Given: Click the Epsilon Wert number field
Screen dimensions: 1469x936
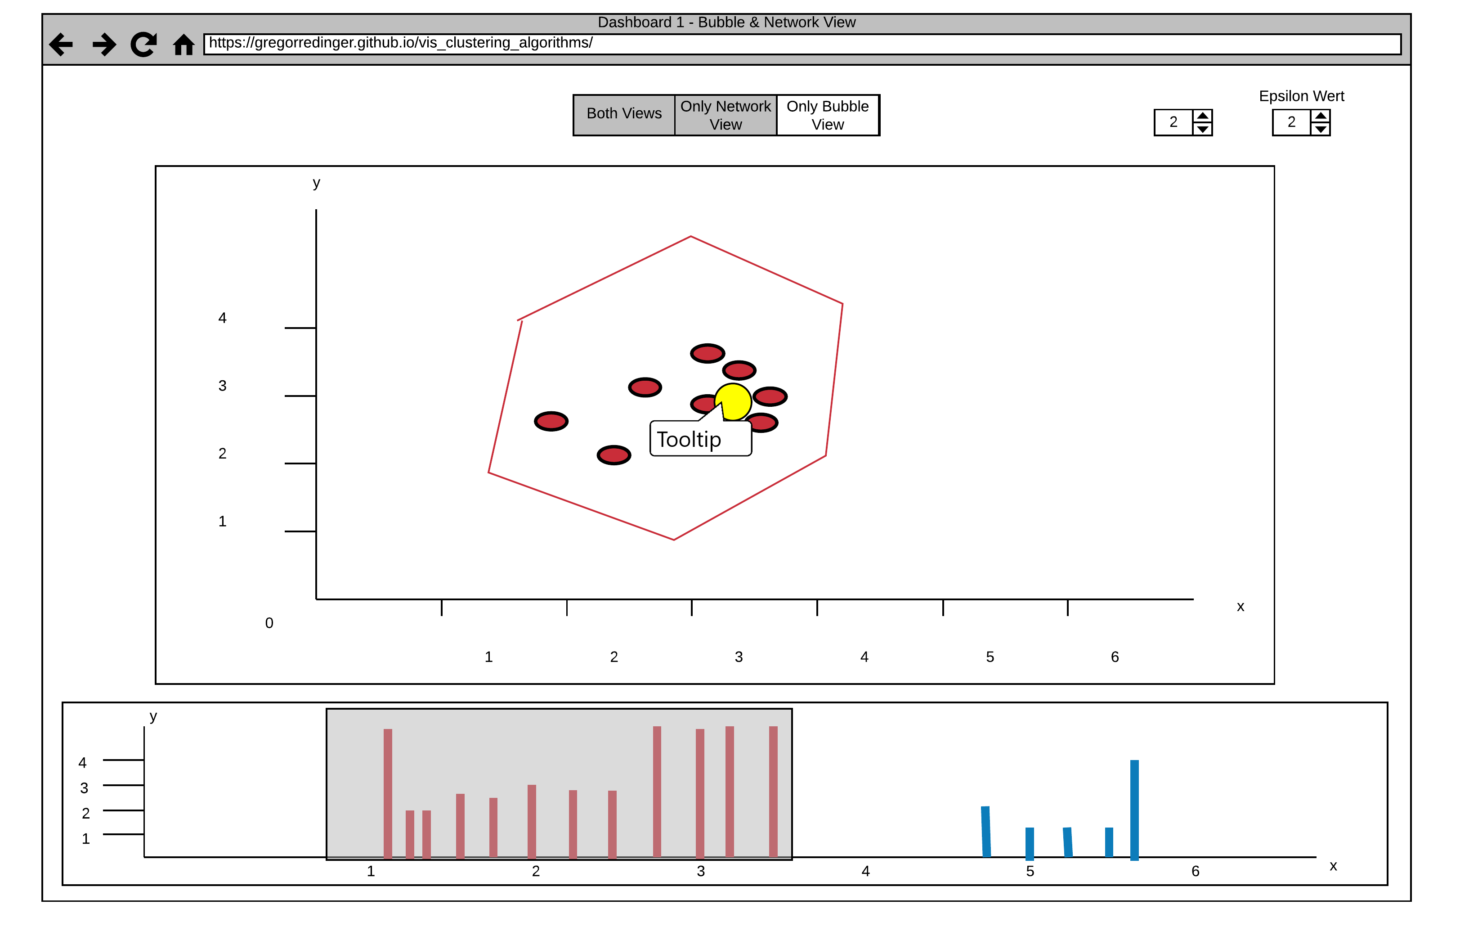Looking at the screenshot, I should 1291,123.
